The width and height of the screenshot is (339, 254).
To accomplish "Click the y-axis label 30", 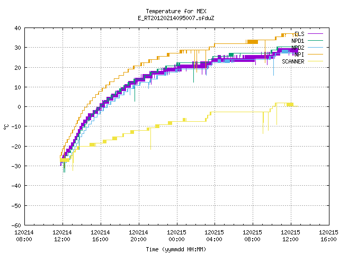I will coord(17,48).
